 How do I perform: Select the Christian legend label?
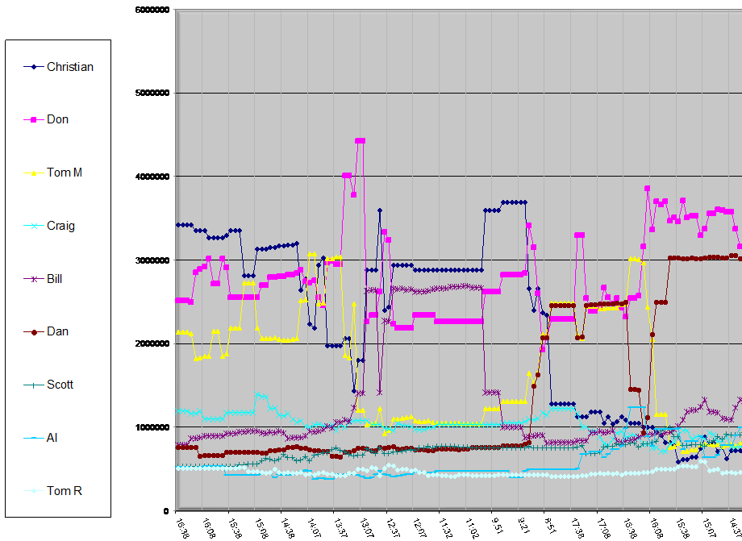(70, 67)
